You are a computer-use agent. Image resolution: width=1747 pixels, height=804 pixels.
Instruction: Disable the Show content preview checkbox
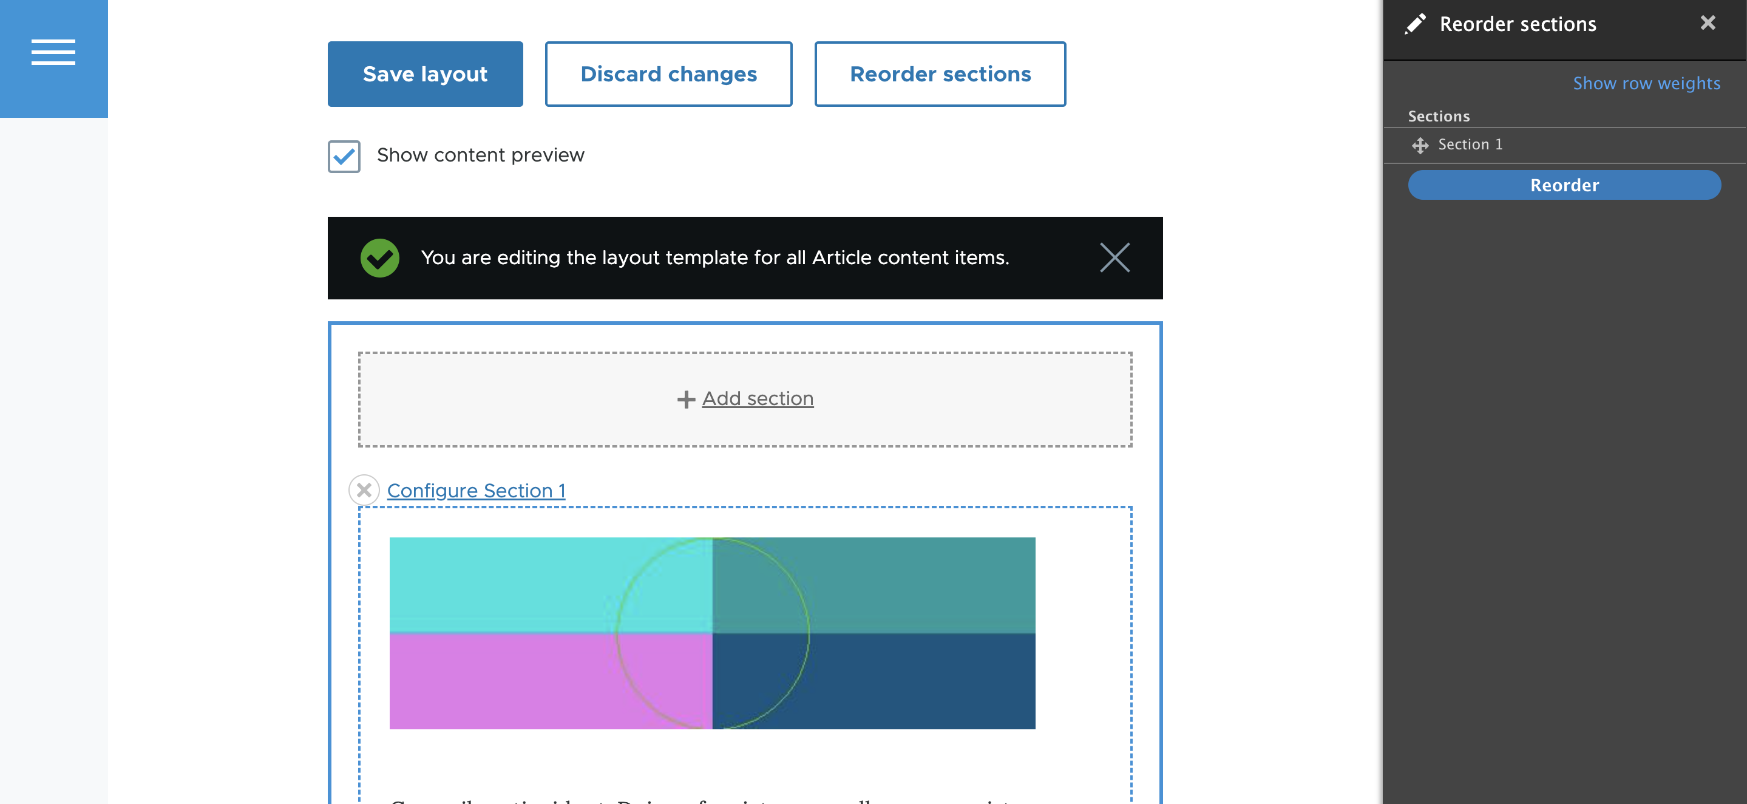[343, 156]
